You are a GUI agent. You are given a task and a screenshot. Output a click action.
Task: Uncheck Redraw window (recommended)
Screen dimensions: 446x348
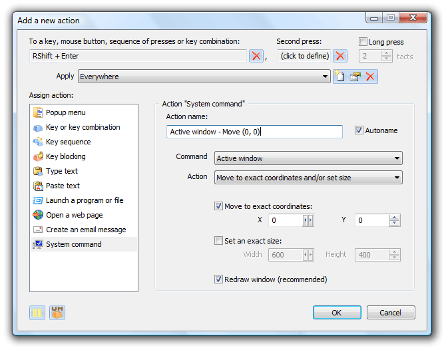219,279
